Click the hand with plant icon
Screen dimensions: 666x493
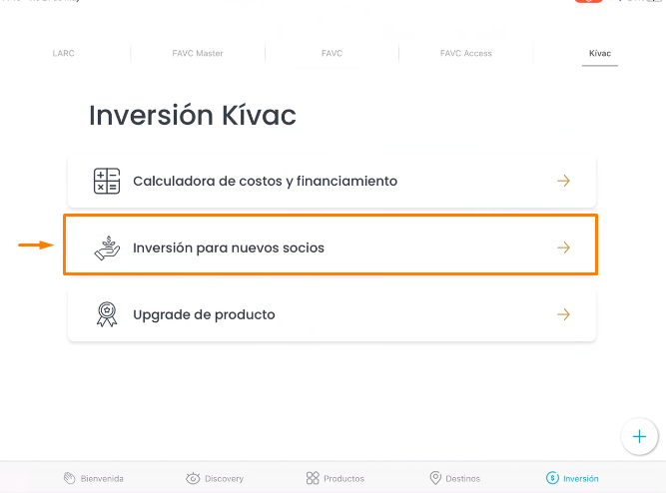[107, 247]
